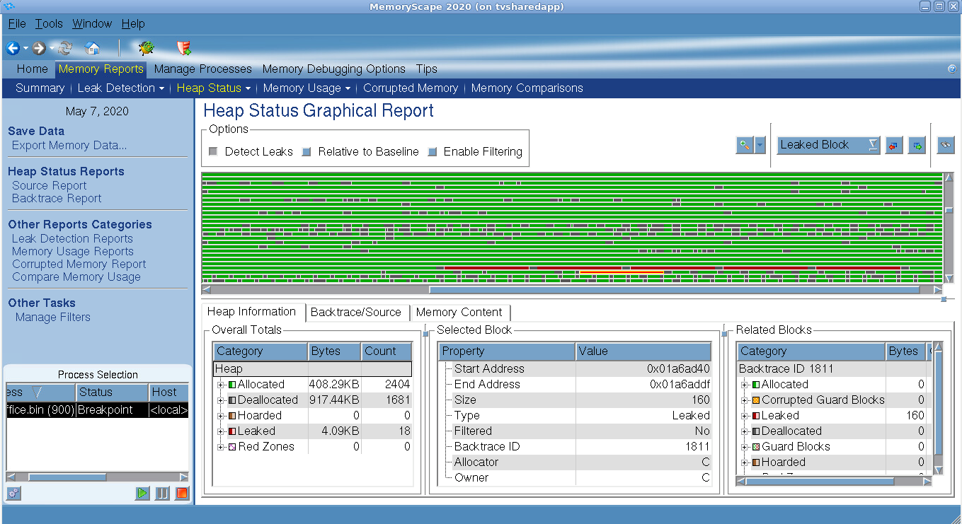This screenshot has width=962, height=524.
Task: Click the orange Corrupted Guard Blocks icon
Action: [756, 400]
